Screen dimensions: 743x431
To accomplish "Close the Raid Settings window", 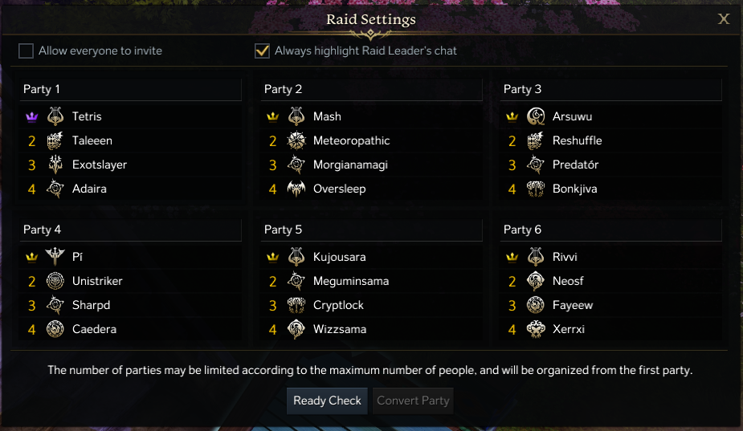I will pos(724,19).
